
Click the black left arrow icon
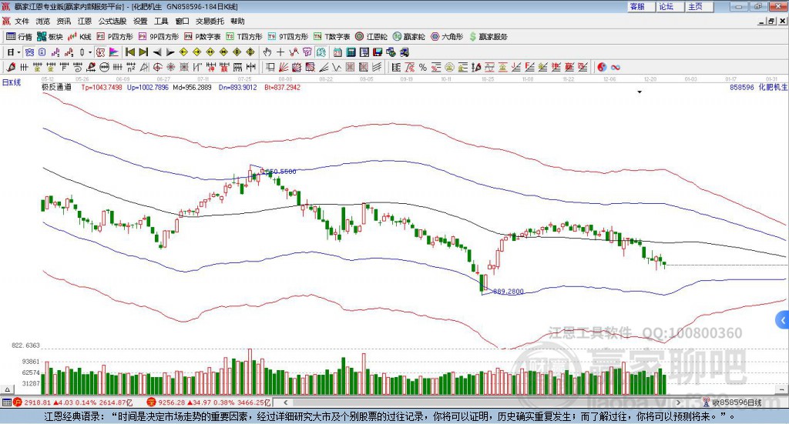157,52
